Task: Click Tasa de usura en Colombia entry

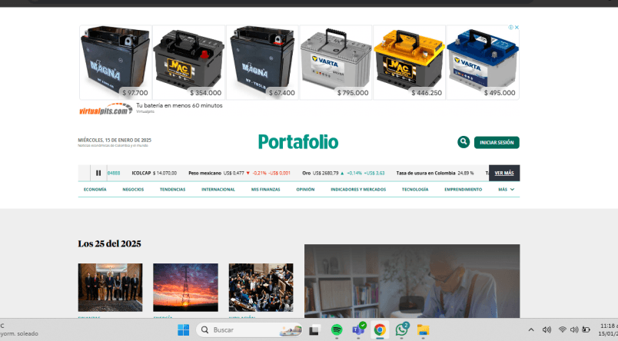Action: pos(435,173)
